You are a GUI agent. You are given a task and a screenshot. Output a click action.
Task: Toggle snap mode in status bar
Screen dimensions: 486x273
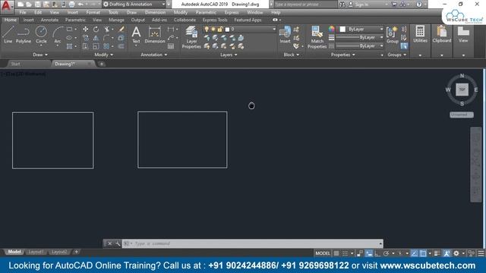tap(345, 253)
